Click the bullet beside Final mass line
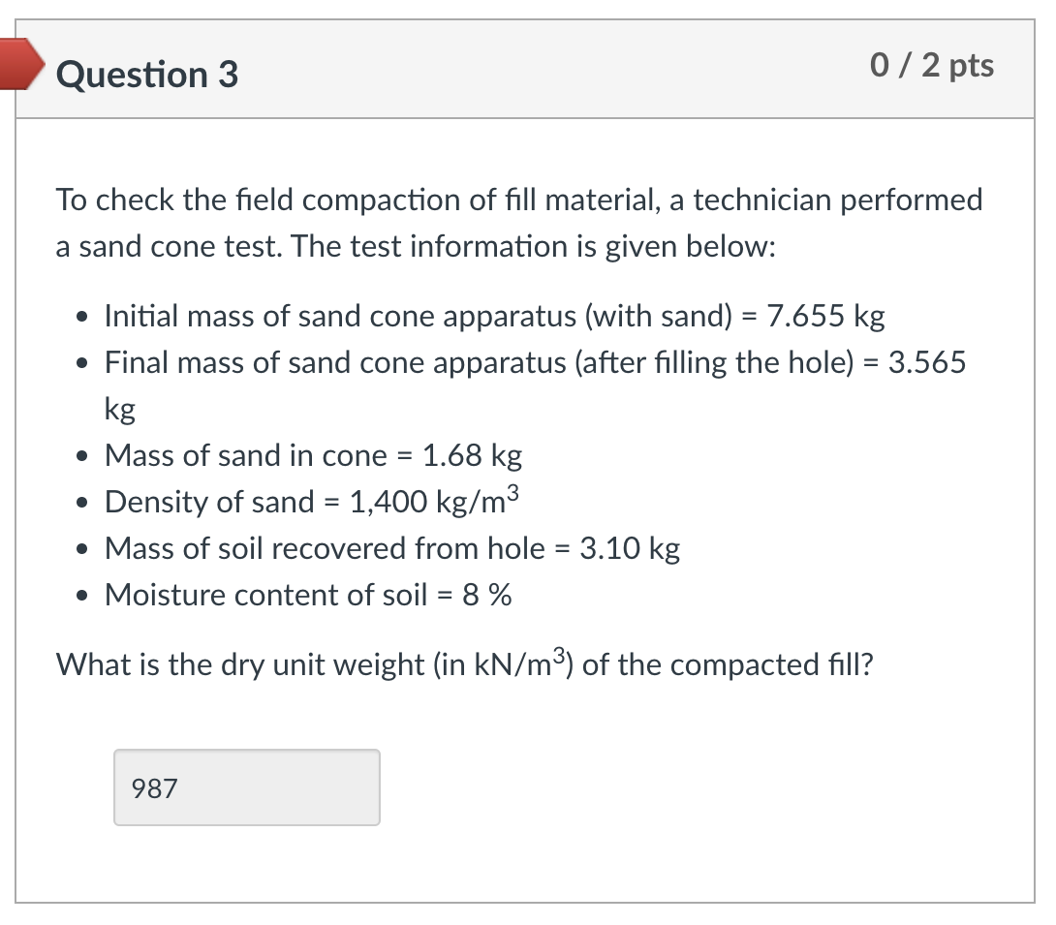1056x925 pixels. [x=81, y=363]
